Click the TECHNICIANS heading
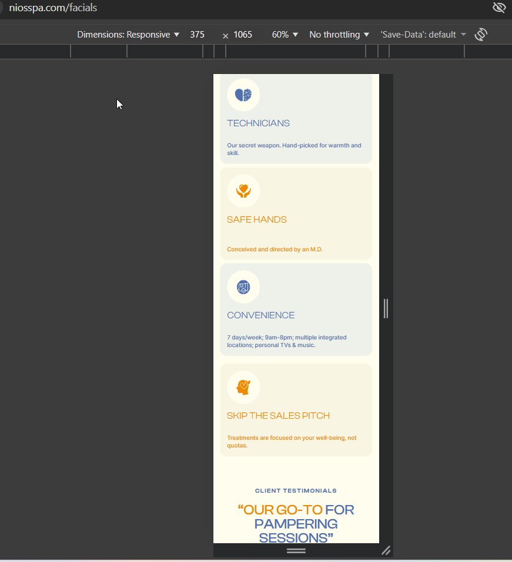Image resolution: width=512 pixels, height=562 pixels. [x=258, y=123]
